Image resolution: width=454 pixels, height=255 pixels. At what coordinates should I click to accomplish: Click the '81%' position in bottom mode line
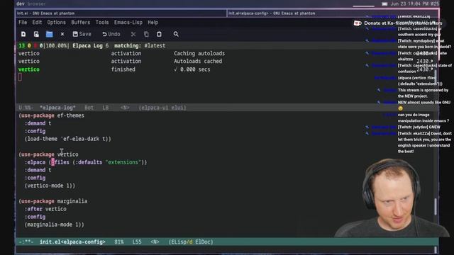coord(118,242)
